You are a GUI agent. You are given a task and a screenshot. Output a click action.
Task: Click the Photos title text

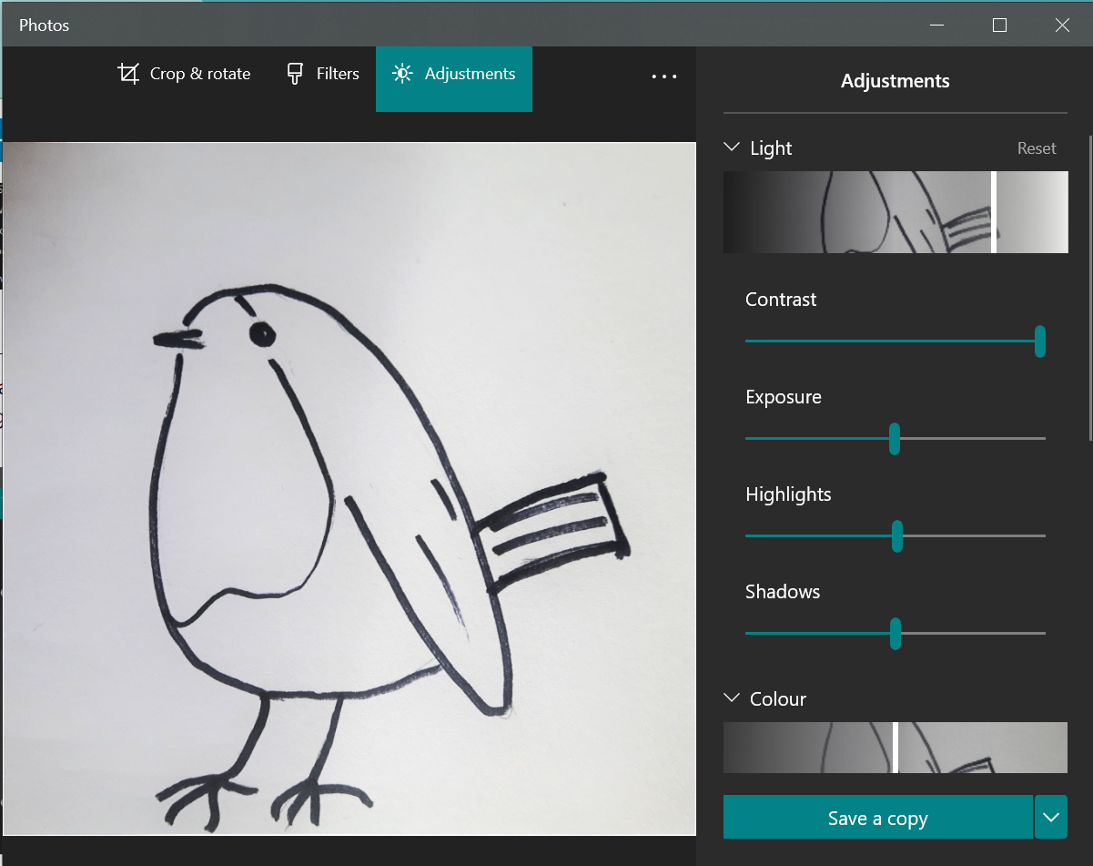click(45, 25)
